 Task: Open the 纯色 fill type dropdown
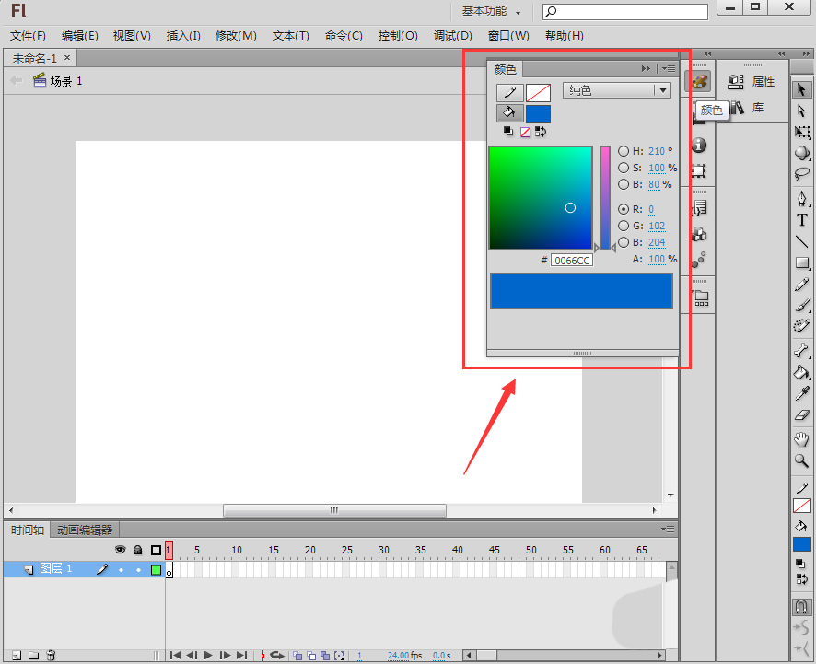point(617,90)
